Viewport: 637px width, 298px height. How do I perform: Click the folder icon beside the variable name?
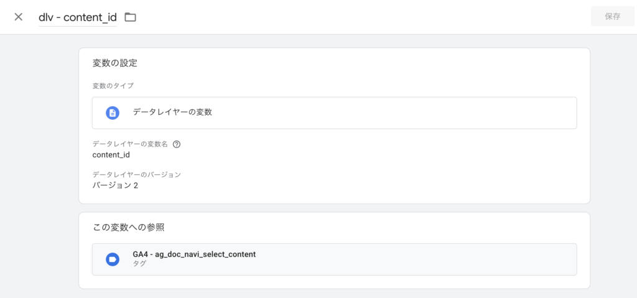coord(130,17)
